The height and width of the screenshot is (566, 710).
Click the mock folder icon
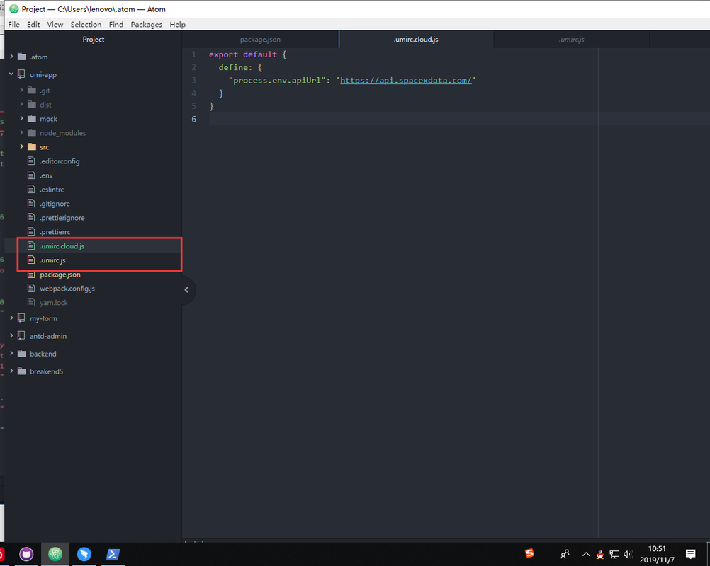pyautogui.click(x=32, y=118)
